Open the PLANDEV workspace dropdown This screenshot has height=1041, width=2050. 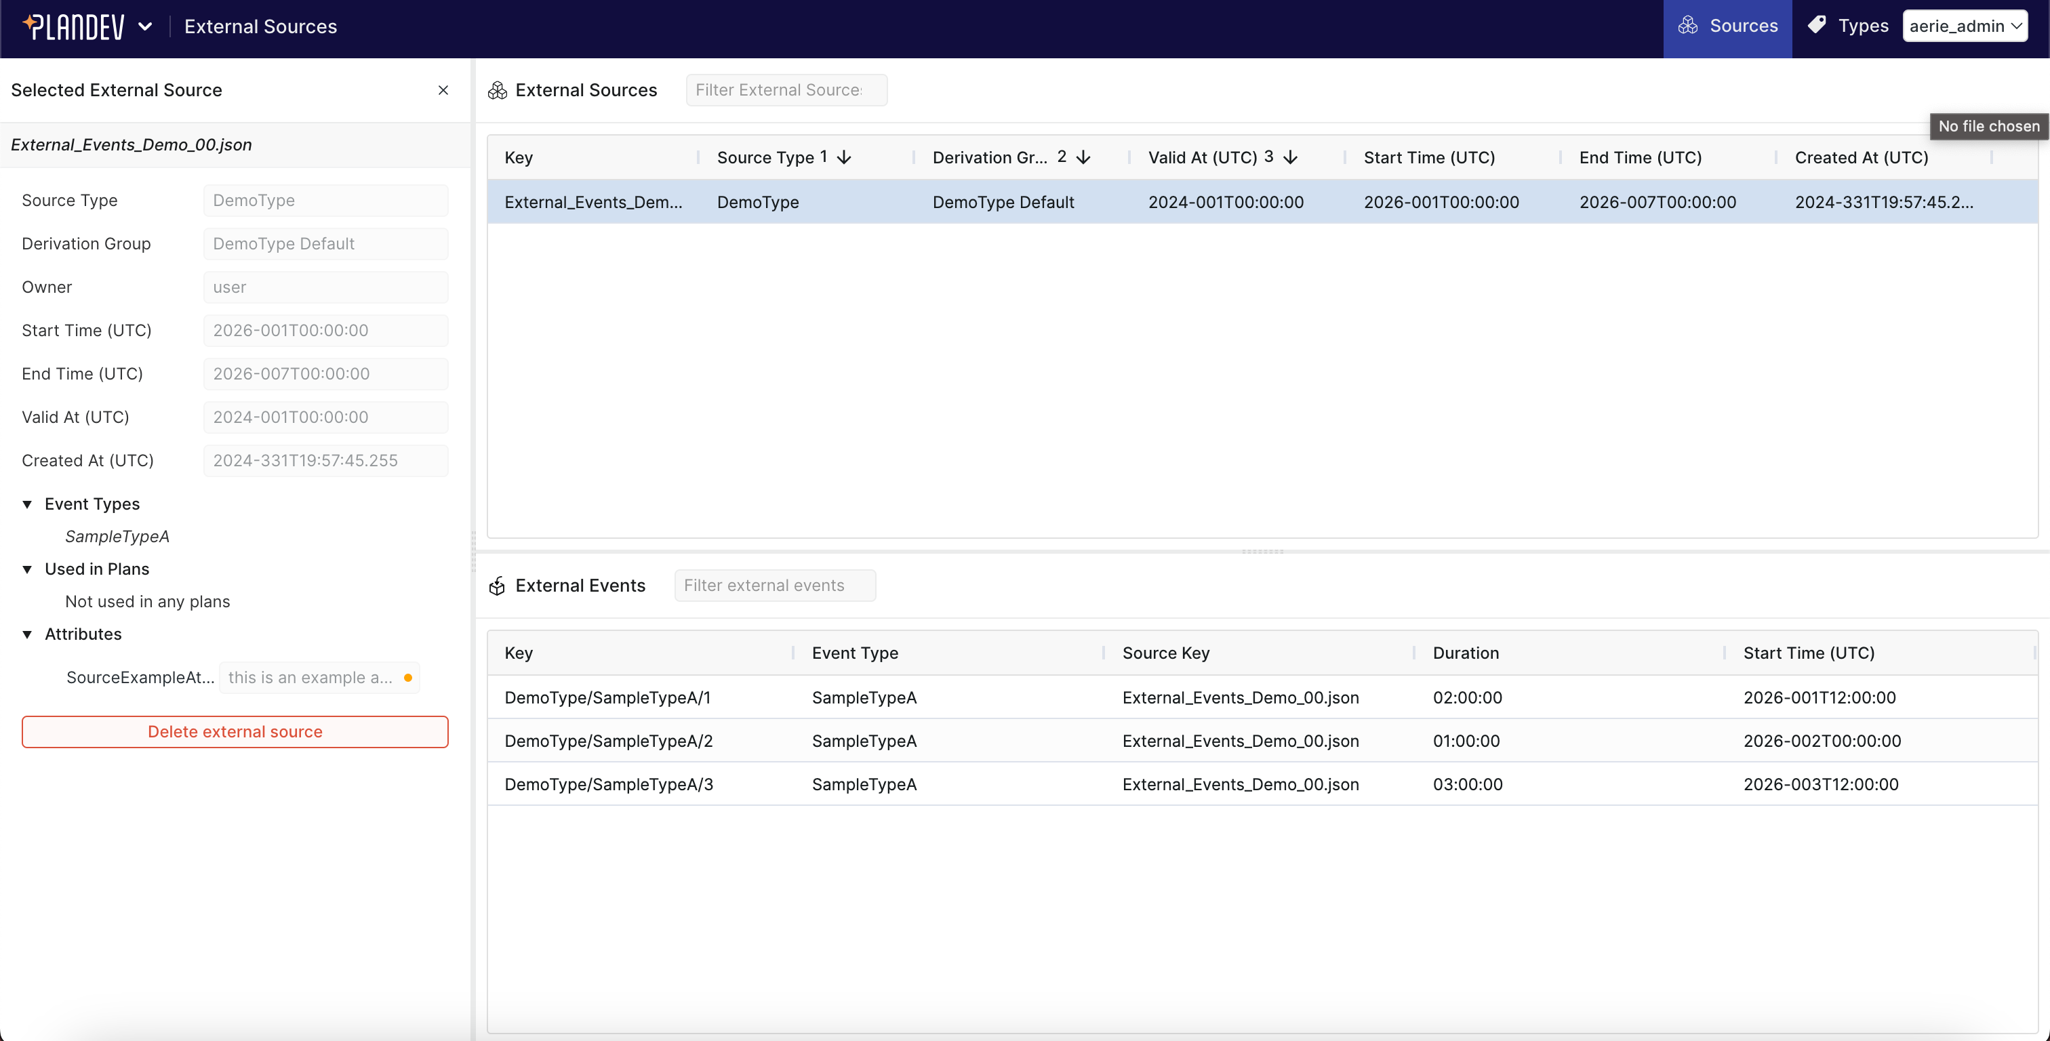pos(146,26)
